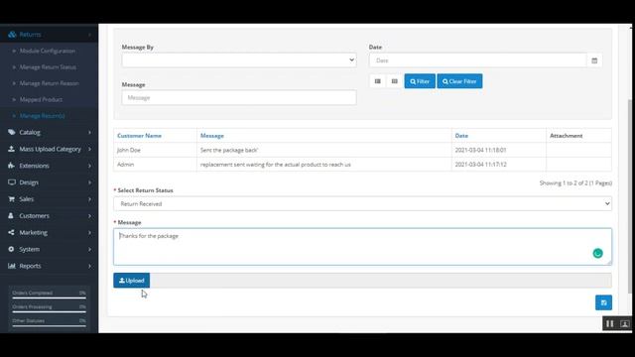Click the 'replacement sent waiting' message cell
The height and width of the screenshot is (357, 635).
pyautogui.click(x=324, y=165)
